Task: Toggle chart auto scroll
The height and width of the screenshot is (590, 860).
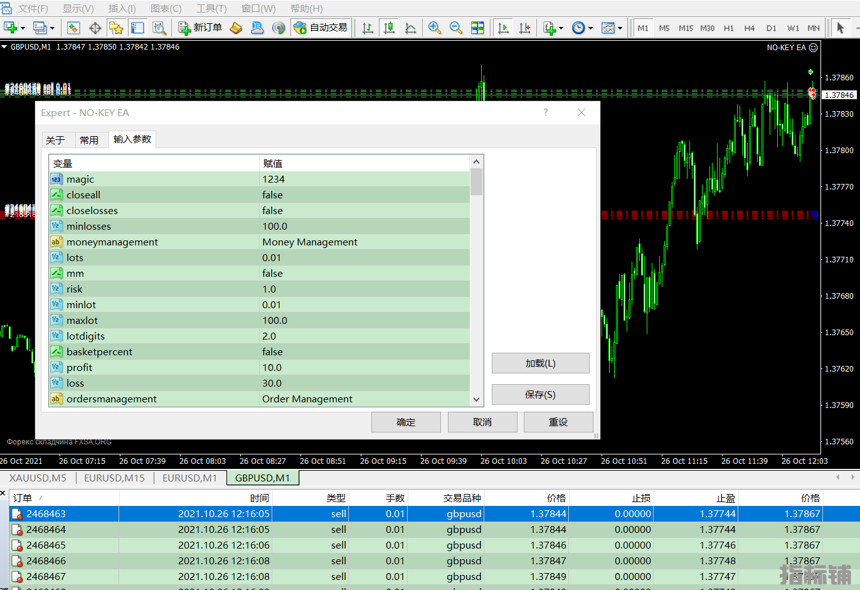Action: (503, 28)
